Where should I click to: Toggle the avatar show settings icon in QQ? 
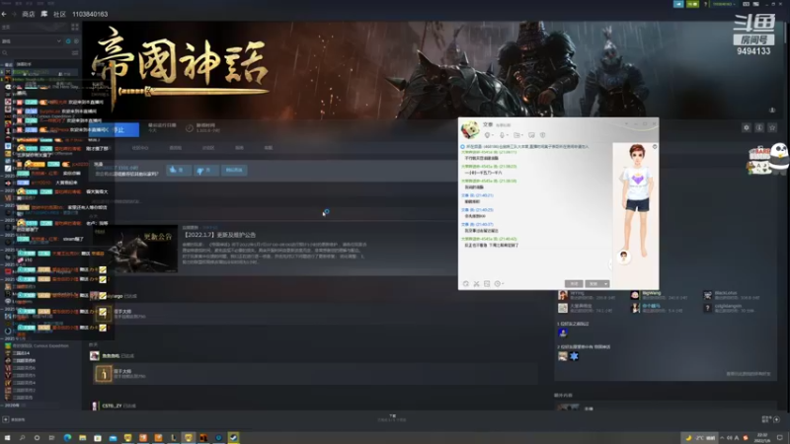655,146
